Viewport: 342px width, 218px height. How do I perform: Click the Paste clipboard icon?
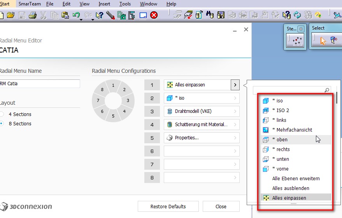tap(65, 15)
